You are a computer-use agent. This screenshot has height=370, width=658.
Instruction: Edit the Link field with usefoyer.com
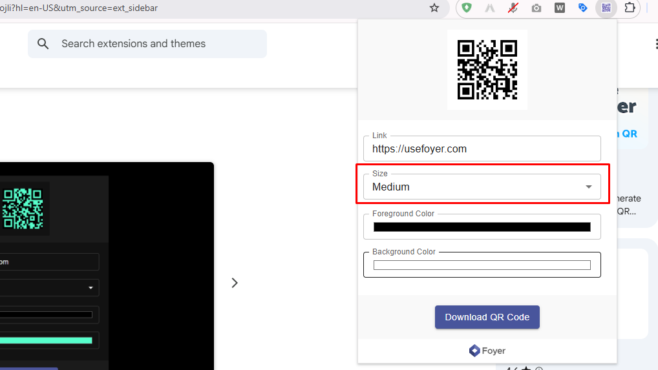click(x=482, y=149)
